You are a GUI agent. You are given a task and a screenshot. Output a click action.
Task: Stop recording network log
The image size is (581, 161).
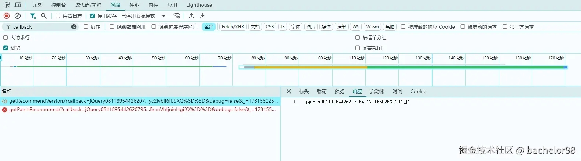[x=7, y=16]
